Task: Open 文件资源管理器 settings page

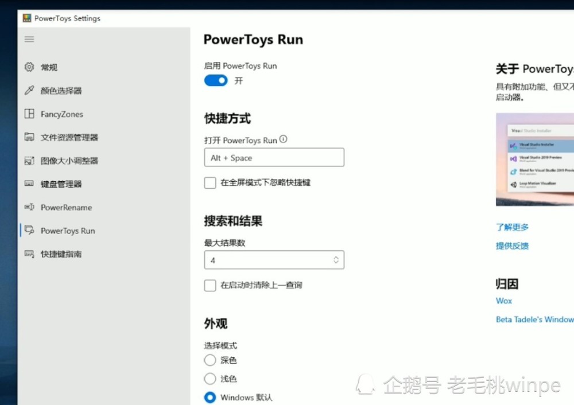Action: coord(69,138)
